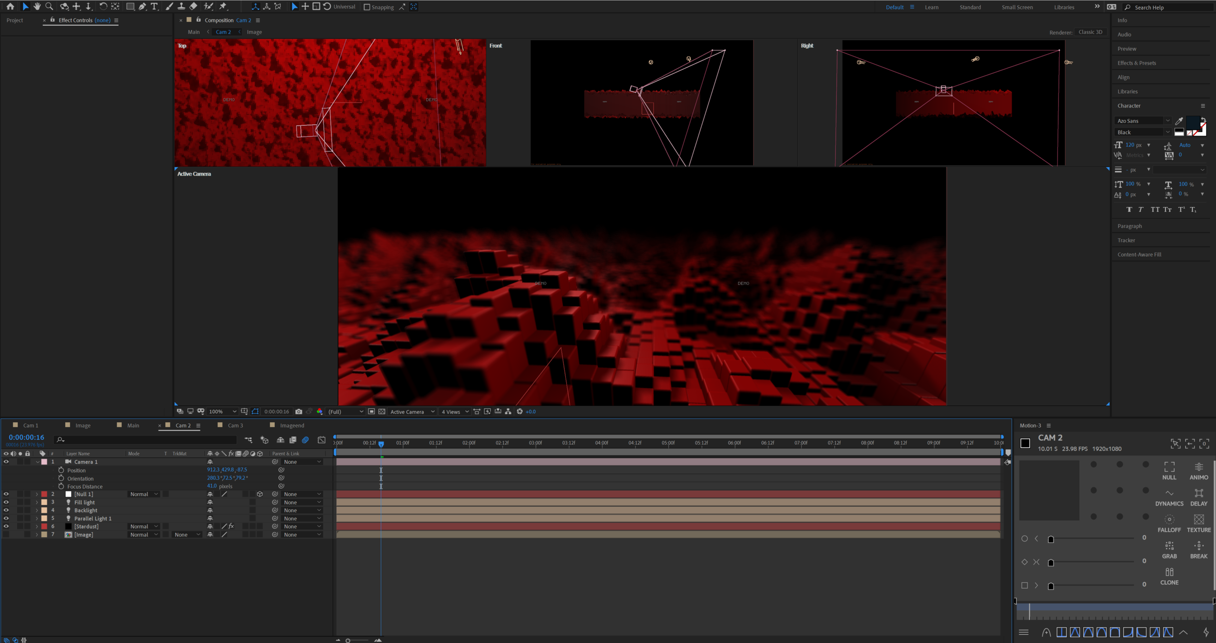Expand the [Null 1] layer properties
Viewport: 1216px width, 643px height.
click(37, 494)
